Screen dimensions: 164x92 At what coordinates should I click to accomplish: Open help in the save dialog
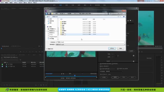(x=124, y=17)
